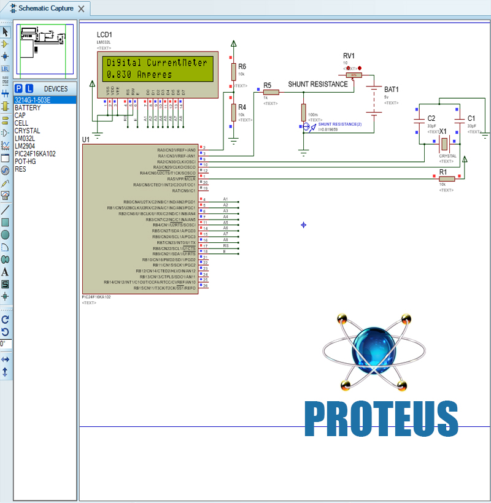
Task: Select Terminals Mode icon
Action: [5, 121]
